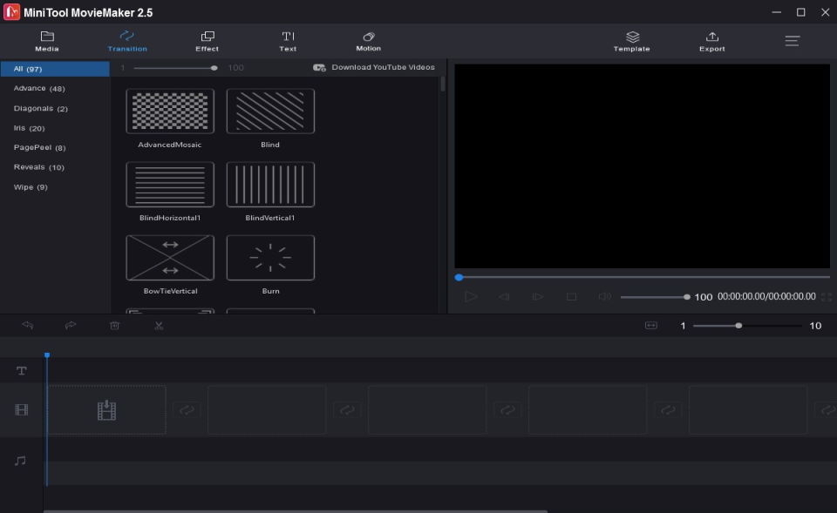Mute the preview volume speaker icon
The width and height of the screenshot is (837, 513).
pos(604,296)
